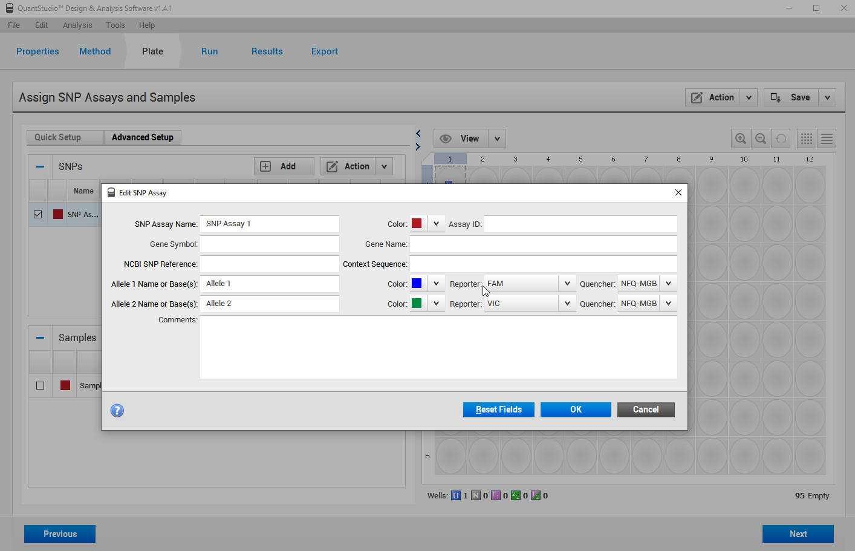
Task: Click the blue help question mark icon
Action: pyautogui.click(x=117, y=411)
